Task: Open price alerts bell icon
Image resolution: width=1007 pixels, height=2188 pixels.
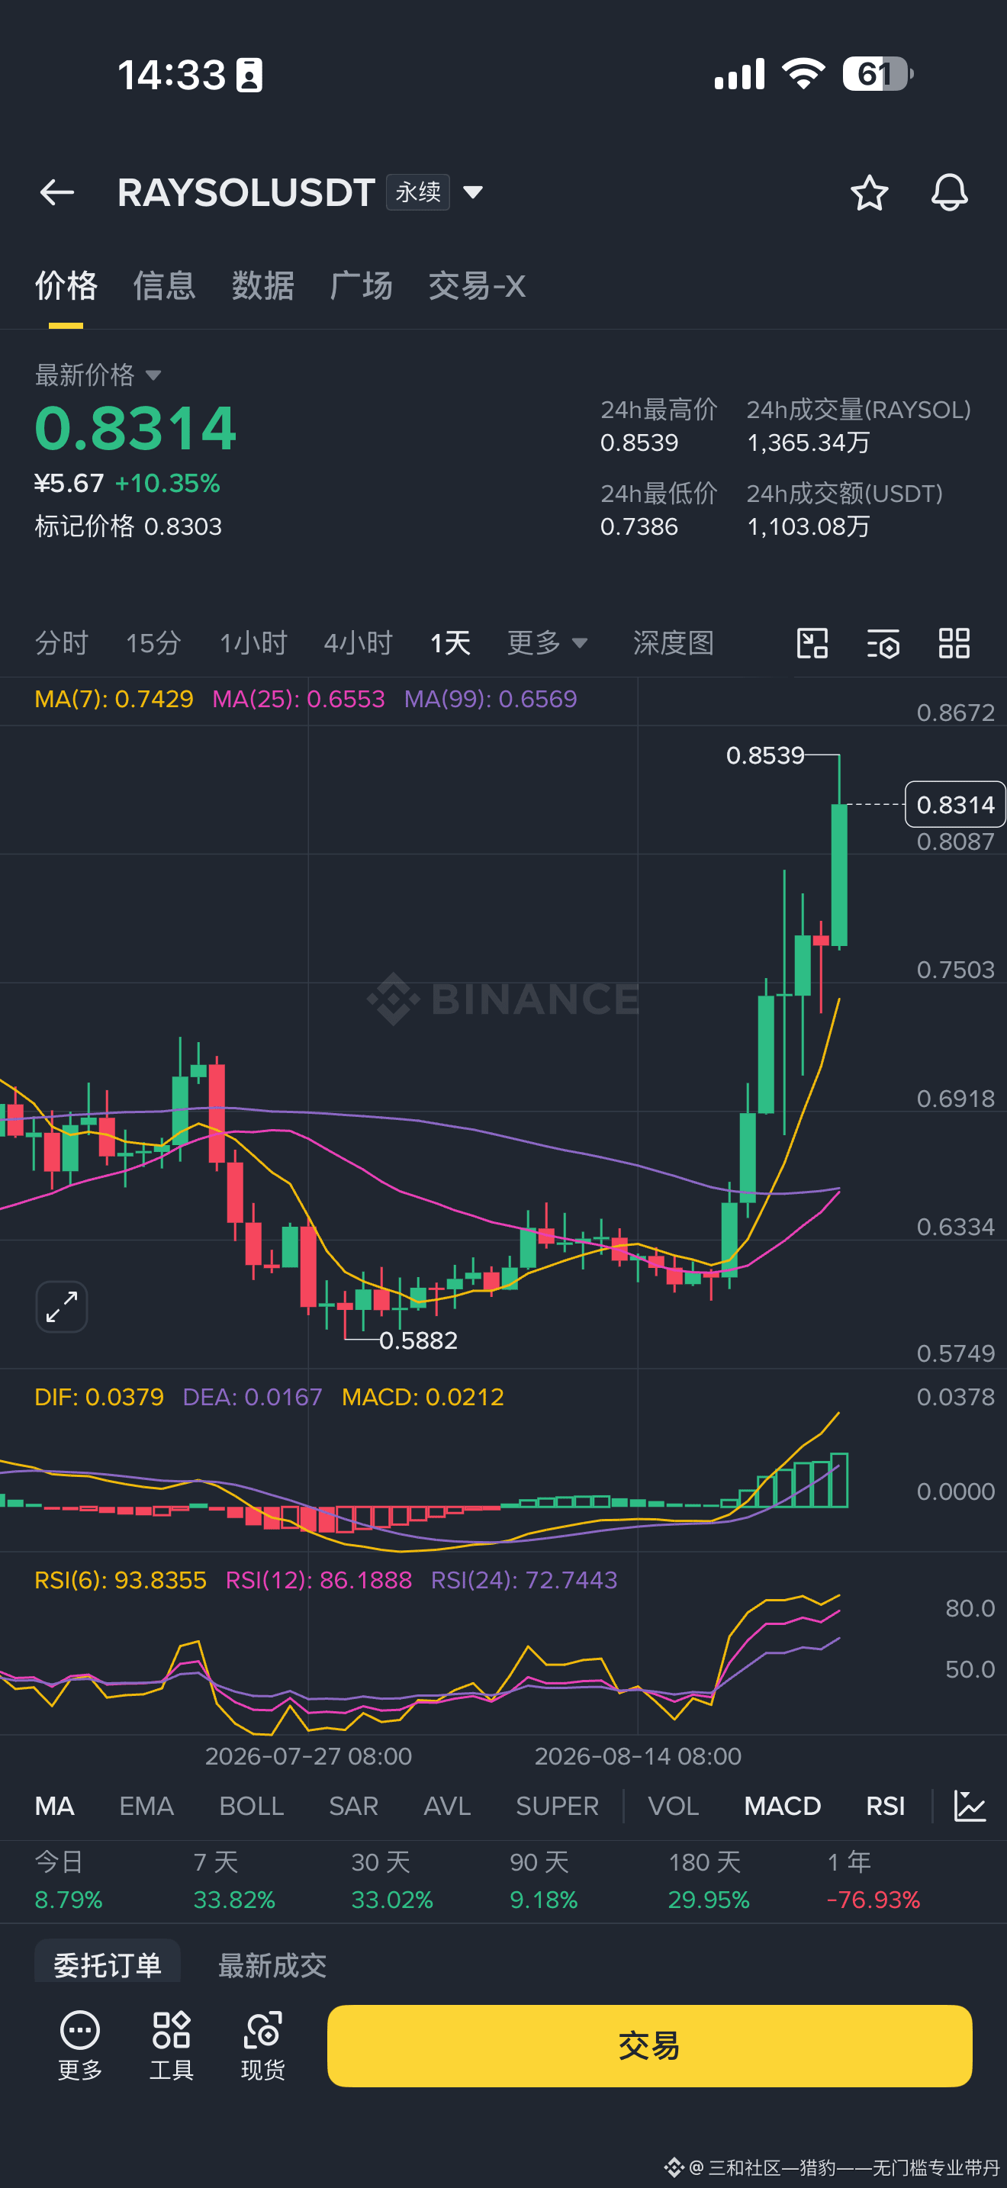Action: coord(949,193)
